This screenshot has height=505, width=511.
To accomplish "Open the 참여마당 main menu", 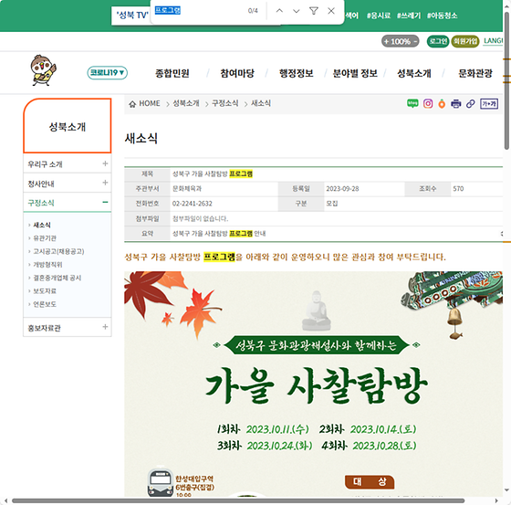I will (x=237, y=73).
